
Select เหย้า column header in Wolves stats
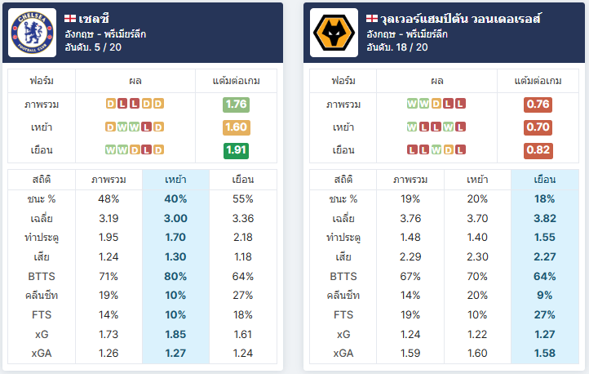(477, 180)
